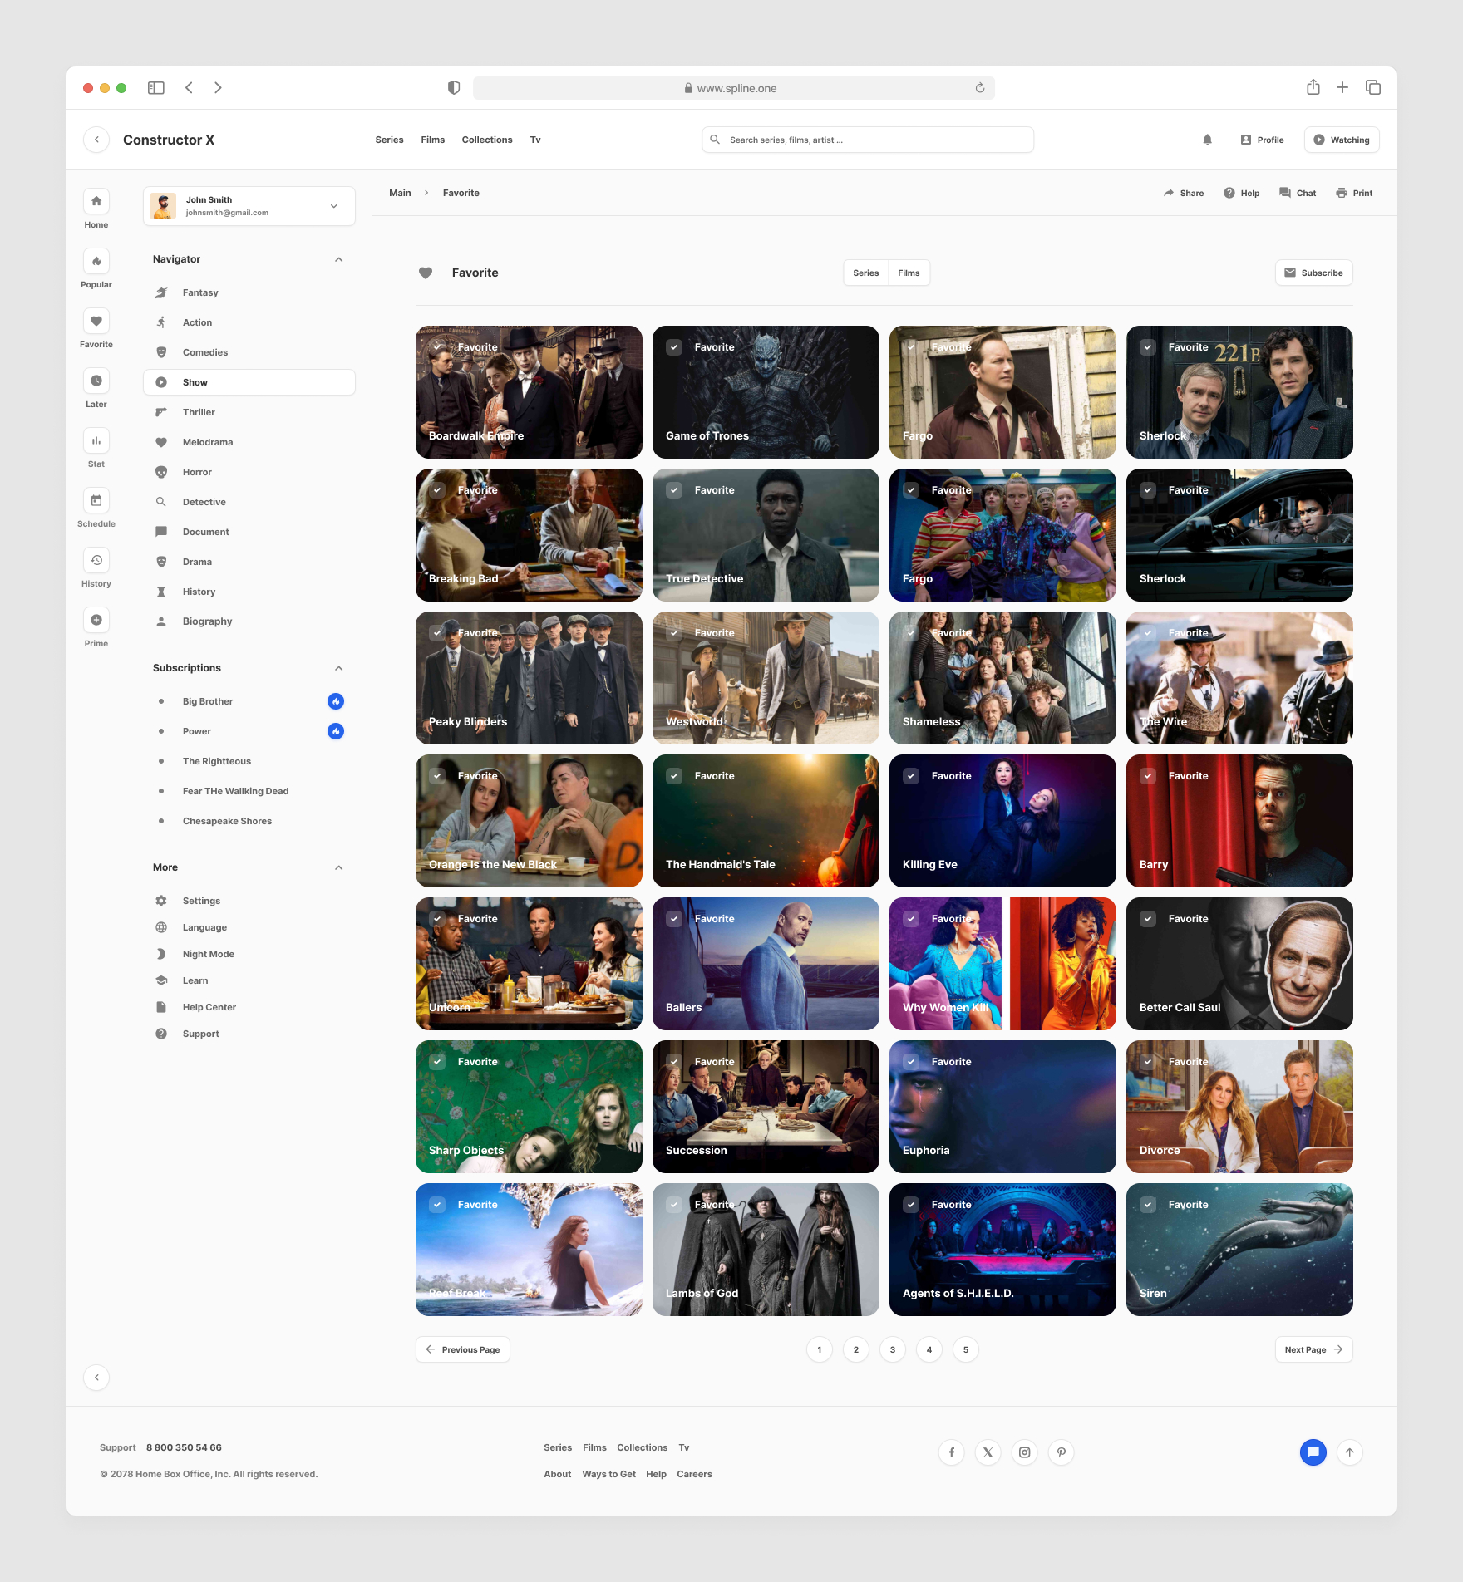Viewport: 1463px width, 1582px height.
Task: Click the browser share icon
Action: [1313, 87]
